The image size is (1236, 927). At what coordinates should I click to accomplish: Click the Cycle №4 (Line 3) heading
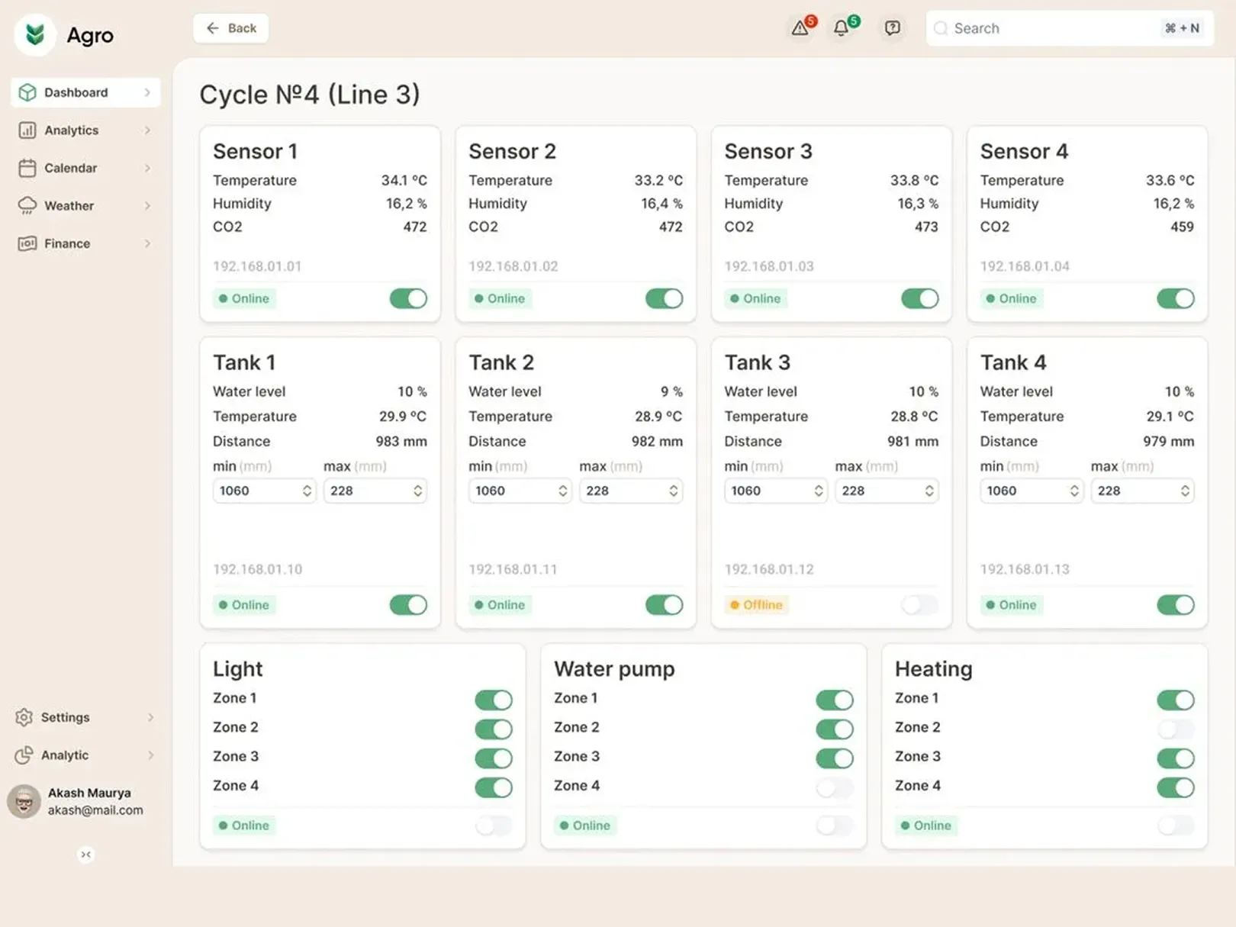click(310, 95)
